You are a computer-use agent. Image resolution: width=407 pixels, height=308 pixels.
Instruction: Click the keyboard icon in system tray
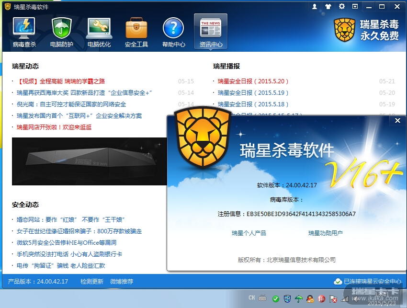tap(262, 298)
